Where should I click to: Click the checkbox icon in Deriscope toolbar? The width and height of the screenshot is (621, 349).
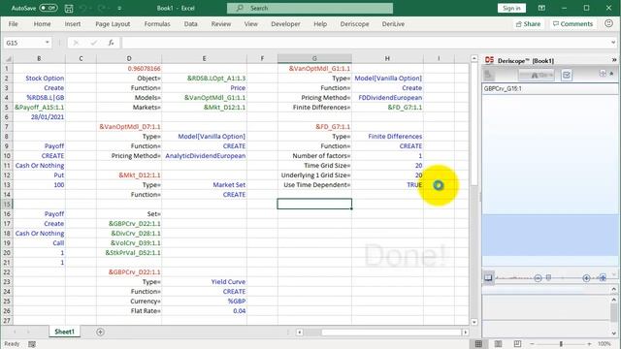(x=567, y=75)
